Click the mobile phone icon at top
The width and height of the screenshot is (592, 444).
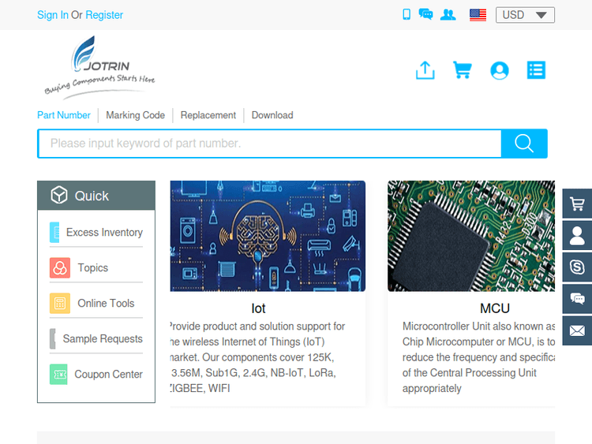pos(407,14)
